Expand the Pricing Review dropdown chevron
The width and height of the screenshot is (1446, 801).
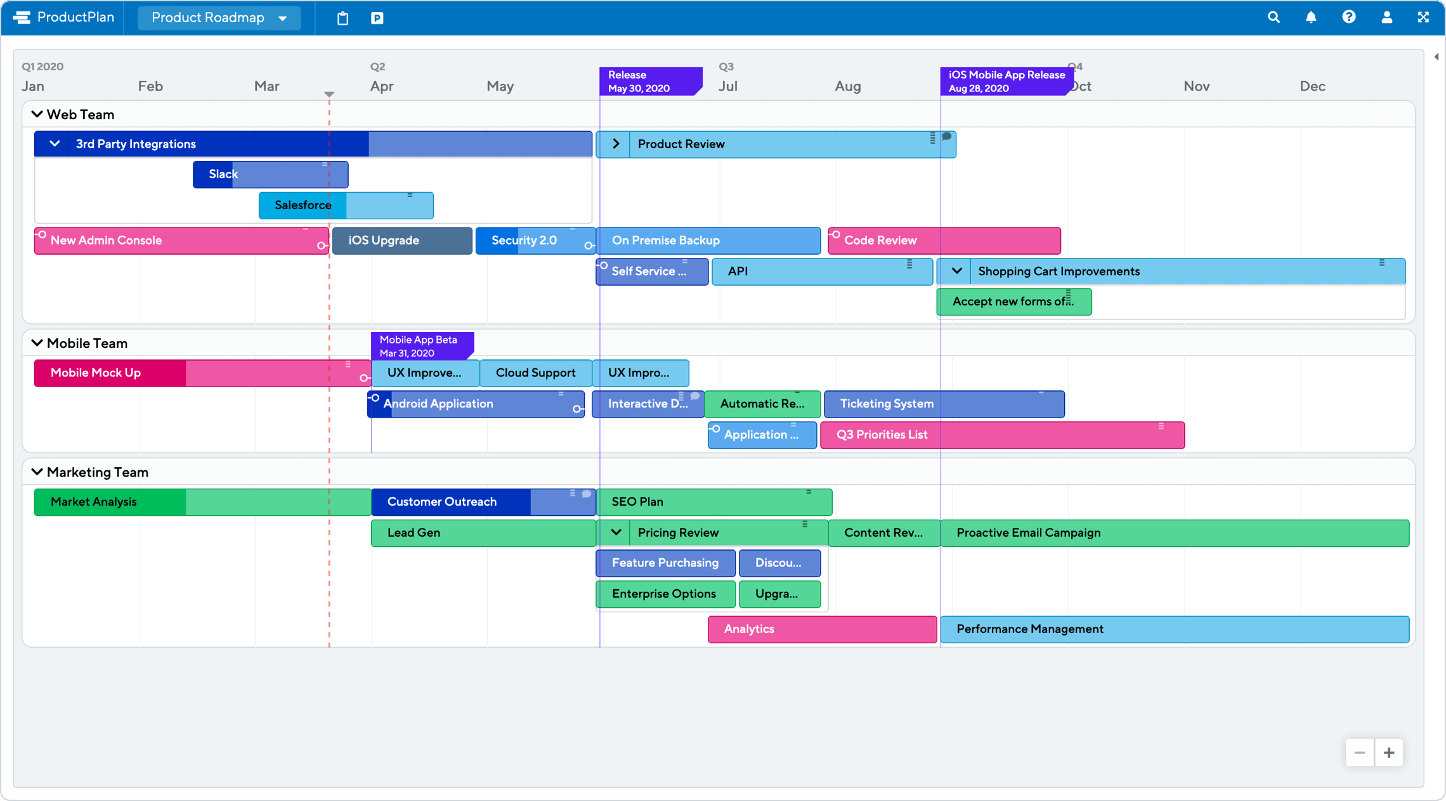tap(615, 533)
